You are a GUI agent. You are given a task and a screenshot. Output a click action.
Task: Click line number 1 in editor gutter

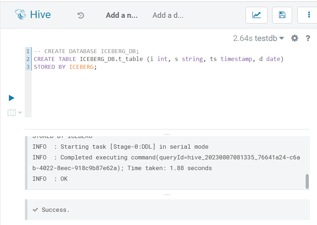tap(28, 51)
